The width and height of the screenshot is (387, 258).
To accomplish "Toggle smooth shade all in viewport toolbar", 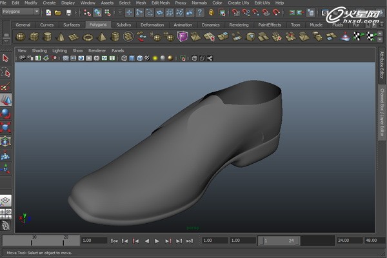I will (131, 58).
